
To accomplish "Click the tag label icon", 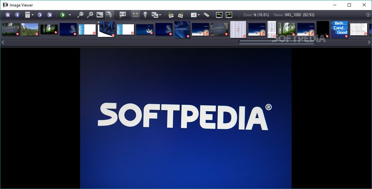I will (206, 15).
